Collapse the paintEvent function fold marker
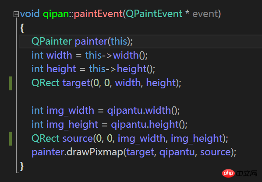 [16, 14]
